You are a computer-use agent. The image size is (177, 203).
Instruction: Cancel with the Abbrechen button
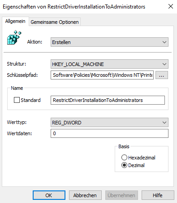point(85,195)
